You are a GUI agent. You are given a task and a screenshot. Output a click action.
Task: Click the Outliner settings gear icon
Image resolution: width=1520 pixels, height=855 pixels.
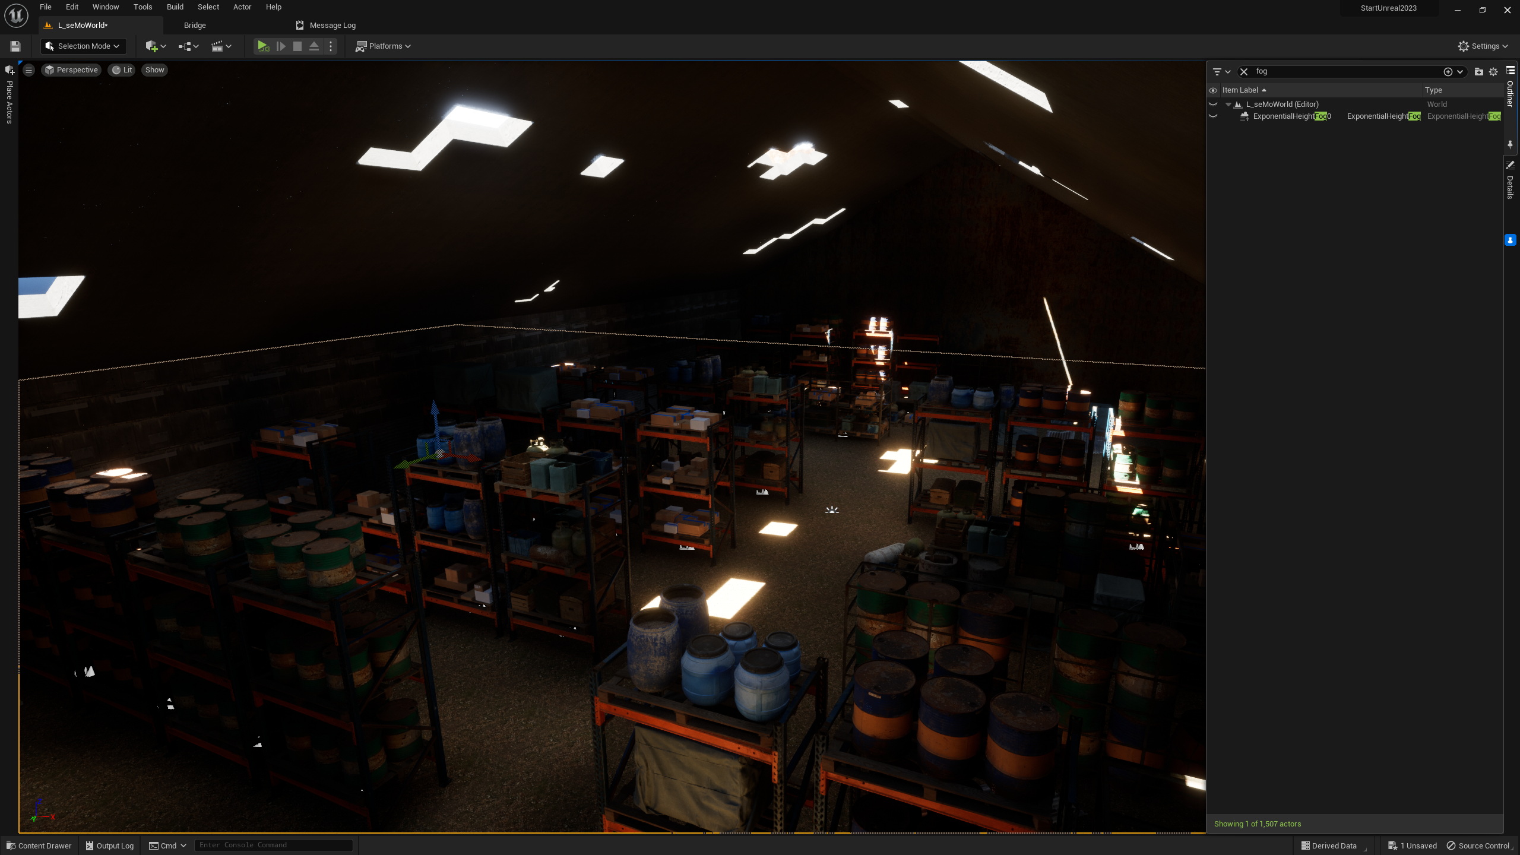pos(1493,71)
